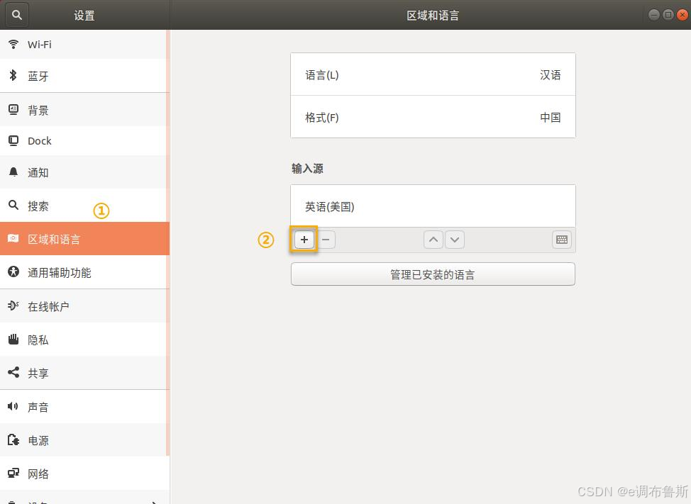Screen dimensions: 691x504
Task: Click the bell icon beside 通知
Action: coord(13,172)
